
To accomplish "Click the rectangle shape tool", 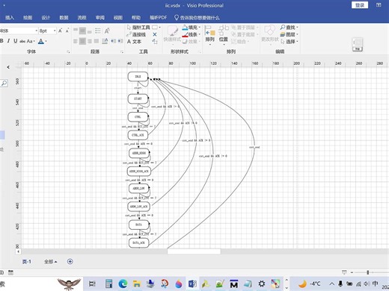I will click(155, 28).
